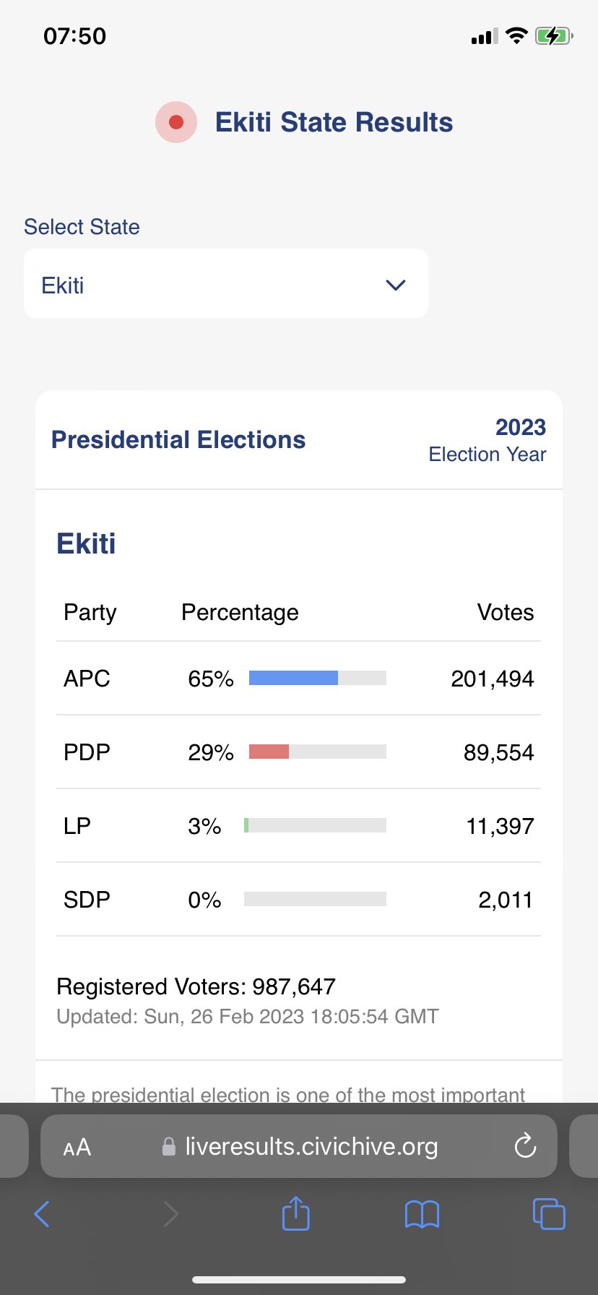The image size is (598, 1295).
Task: Click the dropdown chevron arrow
Action: click(396, 285)
